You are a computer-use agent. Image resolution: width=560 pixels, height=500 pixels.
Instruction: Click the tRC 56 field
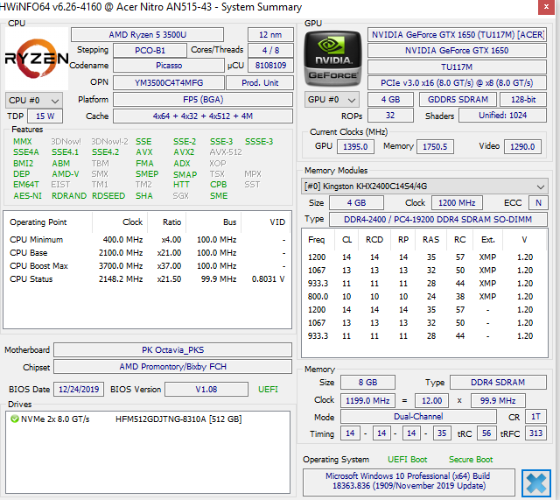click(x=486, y=433)
